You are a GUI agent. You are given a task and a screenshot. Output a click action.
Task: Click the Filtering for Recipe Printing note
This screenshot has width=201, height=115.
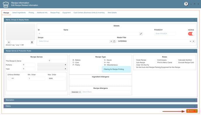[x=116, y=69]
